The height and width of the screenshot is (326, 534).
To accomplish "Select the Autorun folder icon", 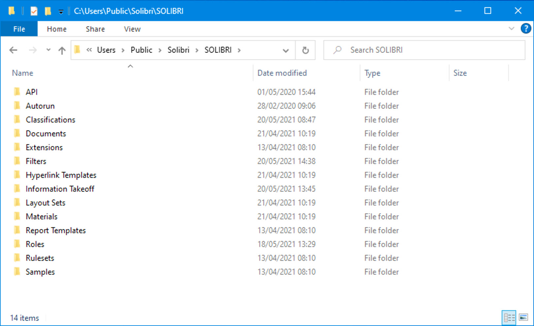I will (17, 106).
